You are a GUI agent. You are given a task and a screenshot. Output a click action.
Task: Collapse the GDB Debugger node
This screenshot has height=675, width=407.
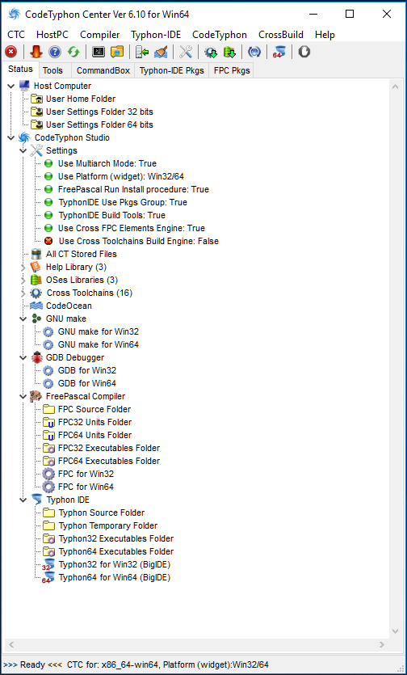point(23,357)
